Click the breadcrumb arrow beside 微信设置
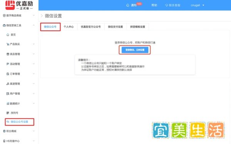The image size is (231, 144). [x=42, y=16]
